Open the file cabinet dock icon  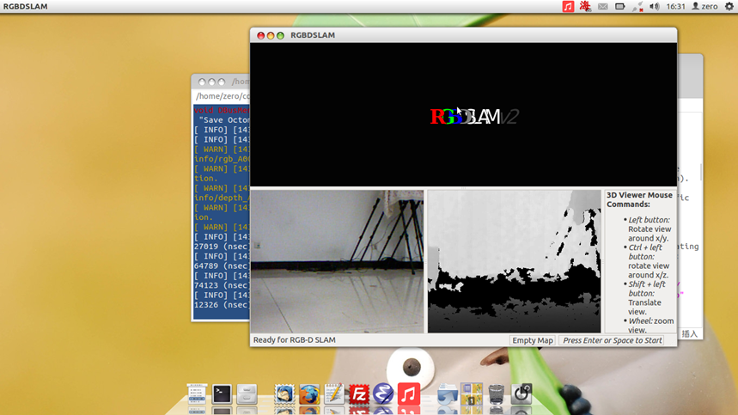247,394
